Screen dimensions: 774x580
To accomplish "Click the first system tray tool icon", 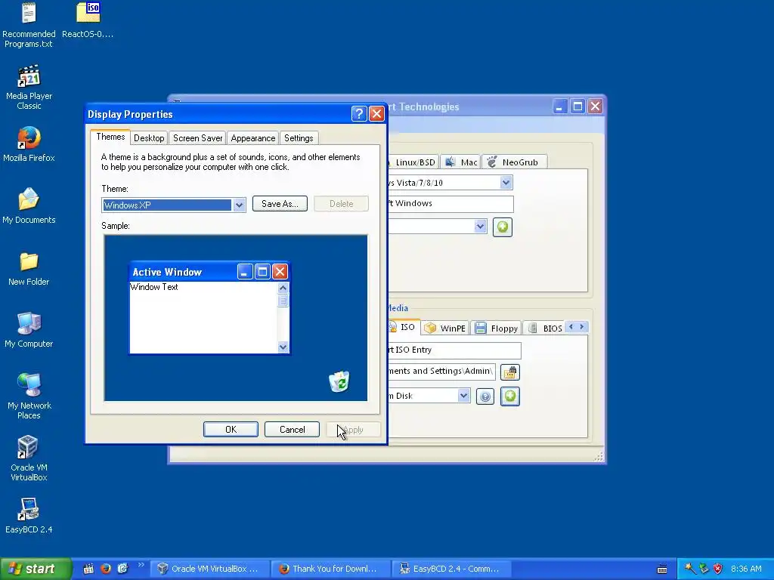I will pyautogui.click(x=690, y=569).
